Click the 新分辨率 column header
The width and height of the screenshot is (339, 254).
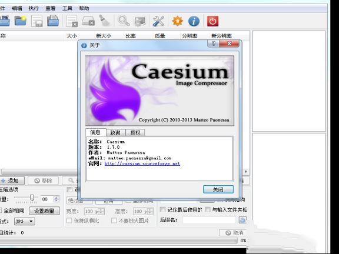pyautogui.click(x=221, y=36)
